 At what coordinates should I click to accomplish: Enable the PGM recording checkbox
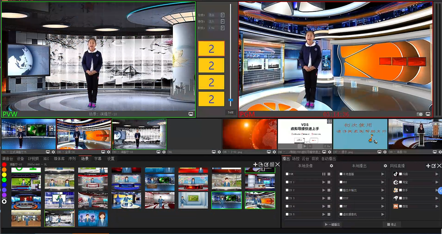click(x=286, y=174)
